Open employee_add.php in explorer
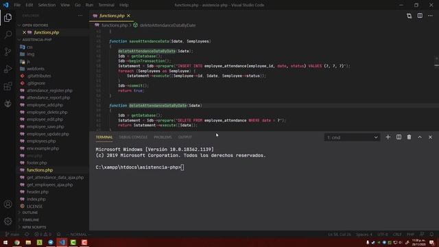Image resolution: width=439 pixels, height=247 pixels. point(45,105)
